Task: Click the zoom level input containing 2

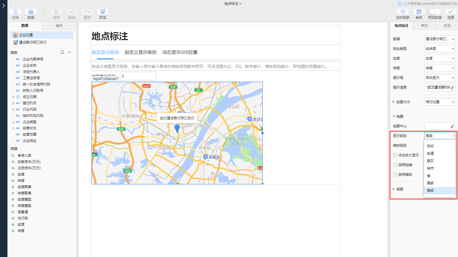Action: tap(138, 76)
